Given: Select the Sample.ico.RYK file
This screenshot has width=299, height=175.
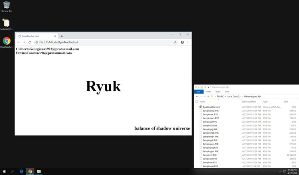Looking at the screenshot, I should pos(210,126).
